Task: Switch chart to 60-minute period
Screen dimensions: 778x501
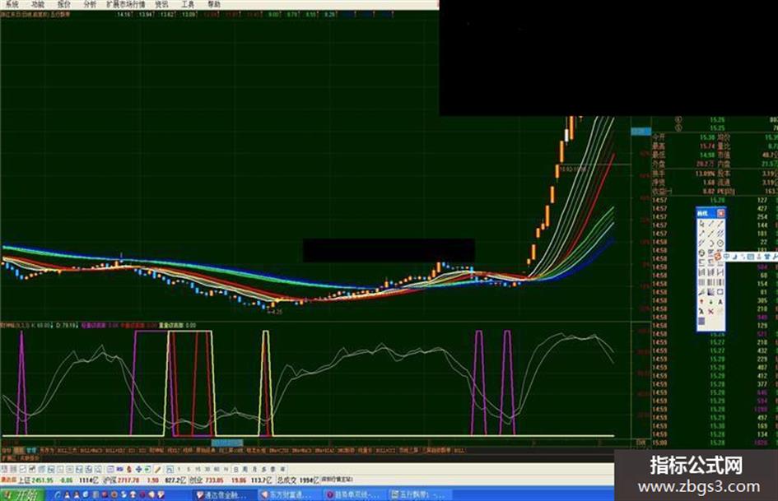Action: pos(217,469)
